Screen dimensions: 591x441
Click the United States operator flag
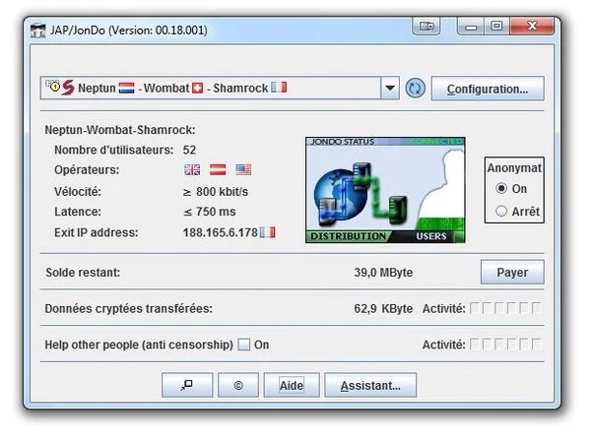pyautogui.click(x=243, y=170)
